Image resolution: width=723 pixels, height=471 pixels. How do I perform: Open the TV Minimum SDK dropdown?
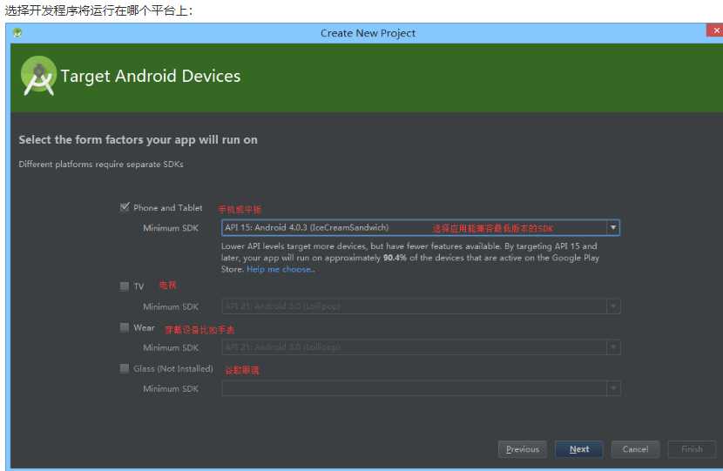(421, 306)
